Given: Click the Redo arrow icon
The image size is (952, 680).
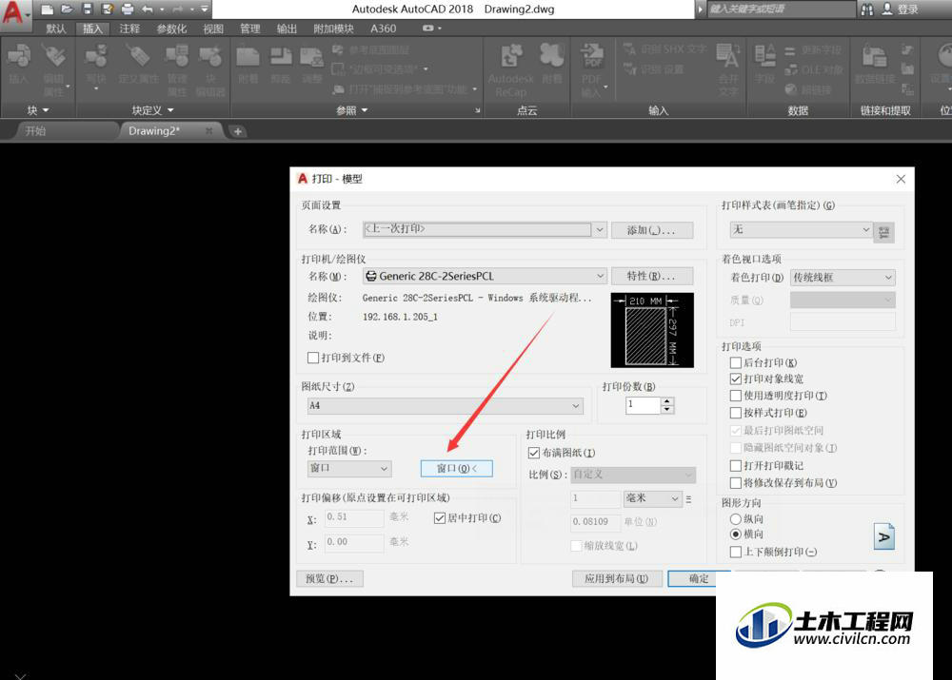Looking at the screenshot, I should [178, 10].
